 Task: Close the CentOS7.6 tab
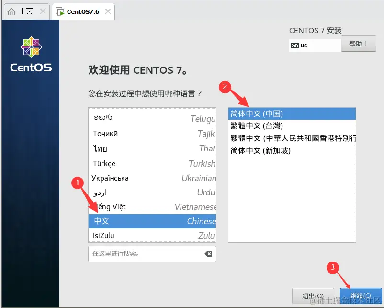click(108, 11)
